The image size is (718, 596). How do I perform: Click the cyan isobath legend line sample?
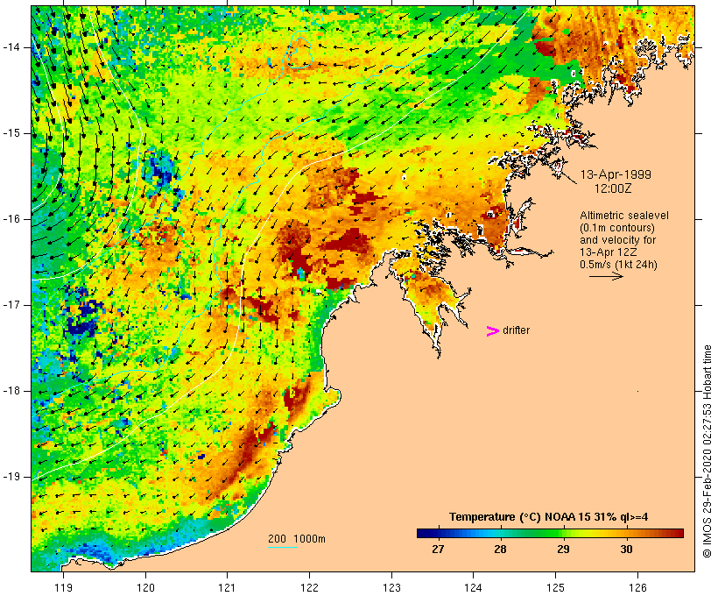coord(283,547)
